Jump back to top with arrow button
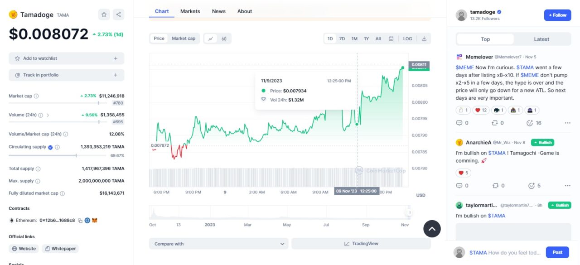This screenshot has height=265, width=580. (x=432, y=229)
